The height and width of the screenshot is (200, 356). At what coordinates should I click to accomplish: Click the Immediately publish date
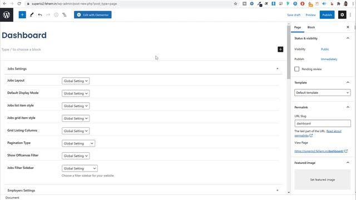click(329, 59)
